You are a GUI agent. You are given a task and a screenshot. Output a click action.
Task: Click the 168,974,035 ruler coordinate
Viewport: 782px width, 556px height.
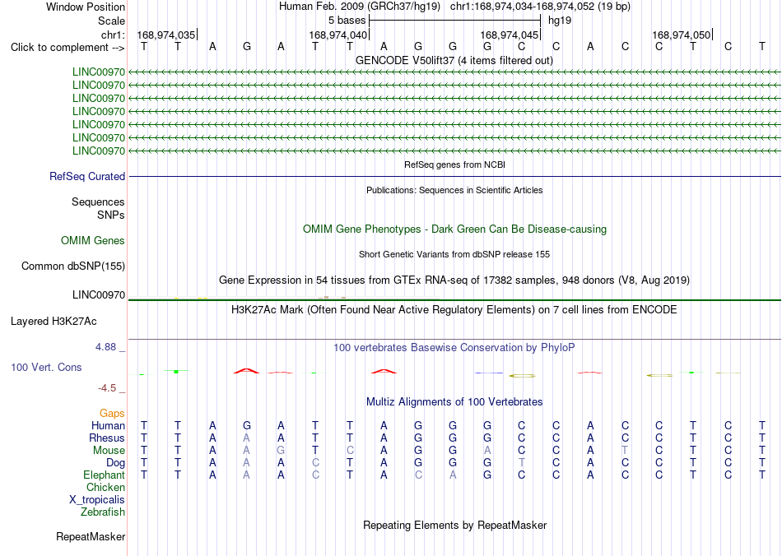tap(166, 35)
